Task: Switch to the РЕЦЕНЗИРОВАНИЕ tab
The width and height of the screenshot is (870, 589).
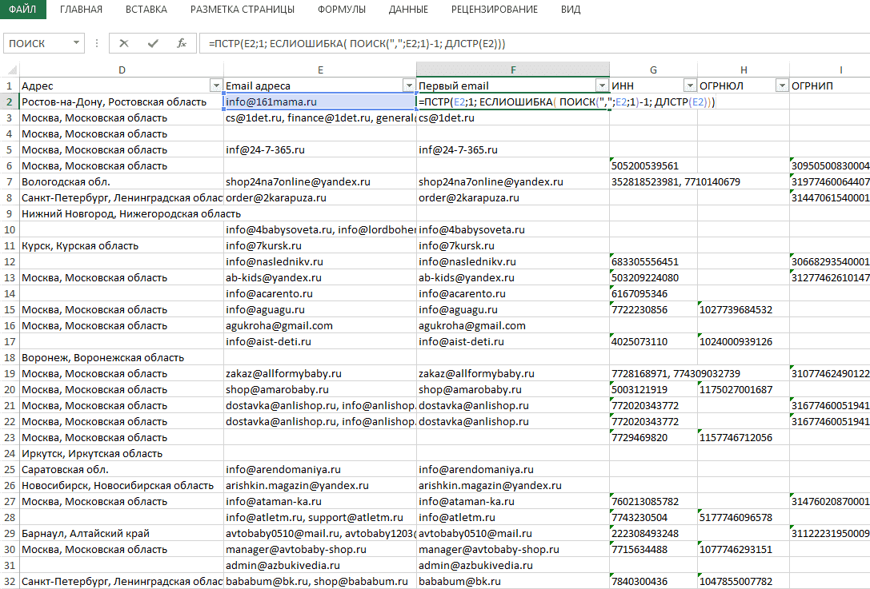Action: (x=495, y=10)
